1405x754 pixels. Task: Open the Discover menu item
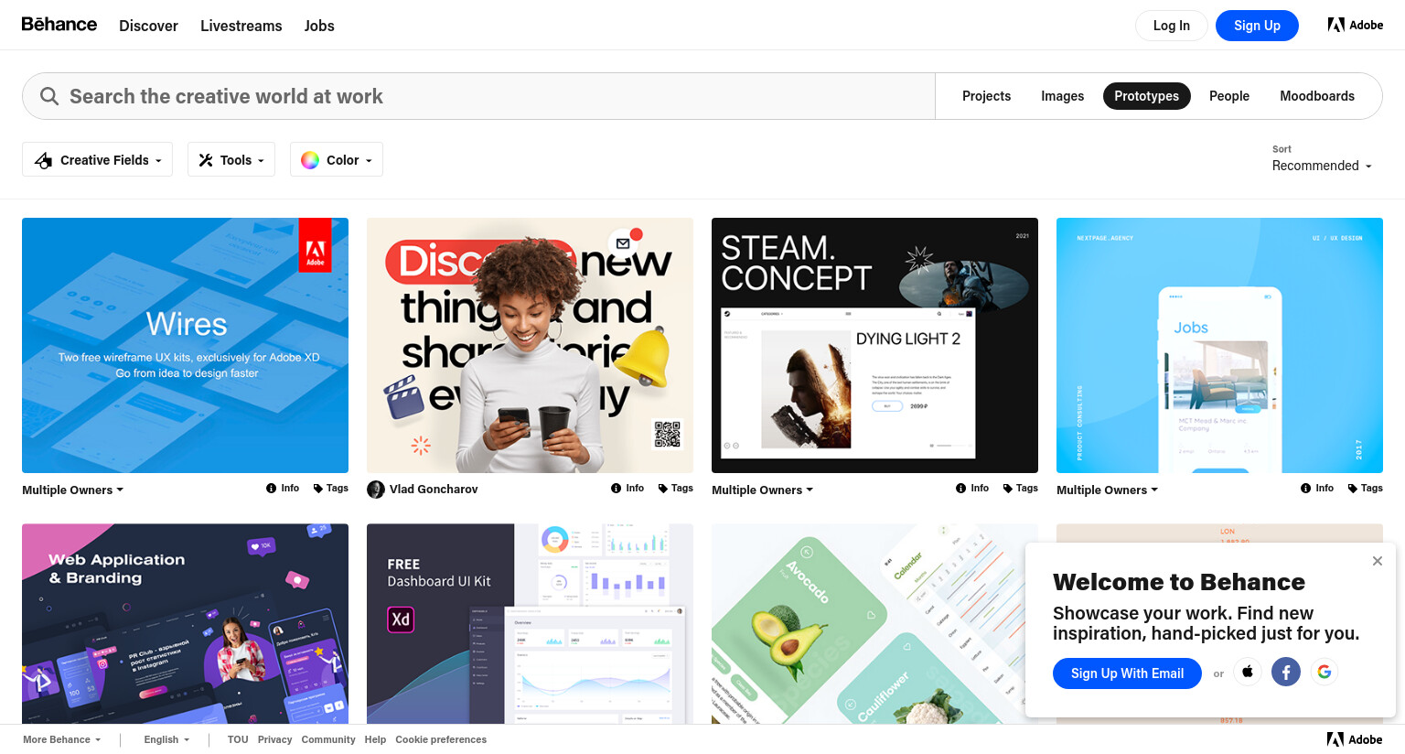click(148, 26)
